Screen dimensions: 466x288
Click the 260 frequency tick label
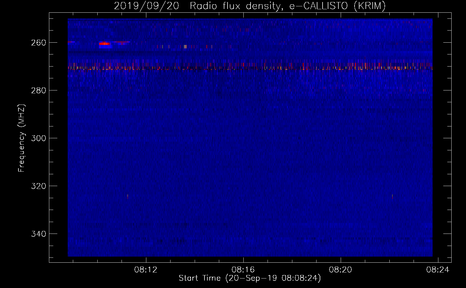pyautogui.click(x=39, y=43)
